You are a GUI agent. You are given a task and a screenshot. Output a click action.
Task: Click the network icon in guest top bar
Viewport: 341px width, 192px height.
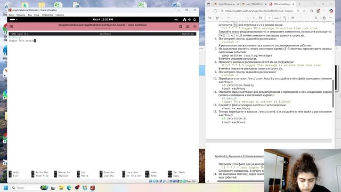[185, 20]
